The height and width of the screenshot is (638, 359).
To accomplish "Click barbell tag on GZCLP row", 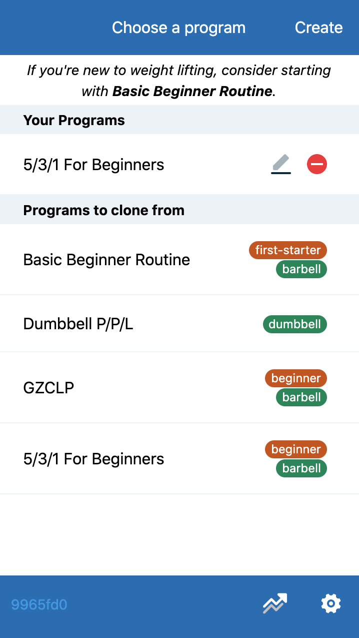I will click(301, 397).
